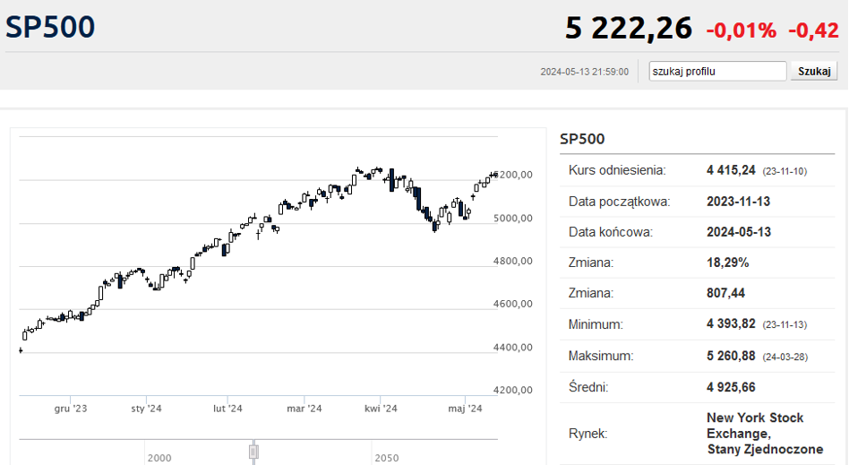This screenshot has height=465, width=849.
Task: Click the gru '23 axis label
Action: [x=71, y=409]
